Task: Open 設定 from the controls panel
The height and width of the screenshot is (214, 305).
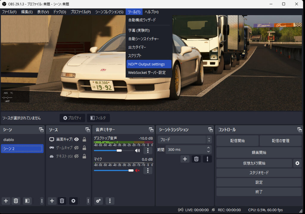Action: point(259,182)
